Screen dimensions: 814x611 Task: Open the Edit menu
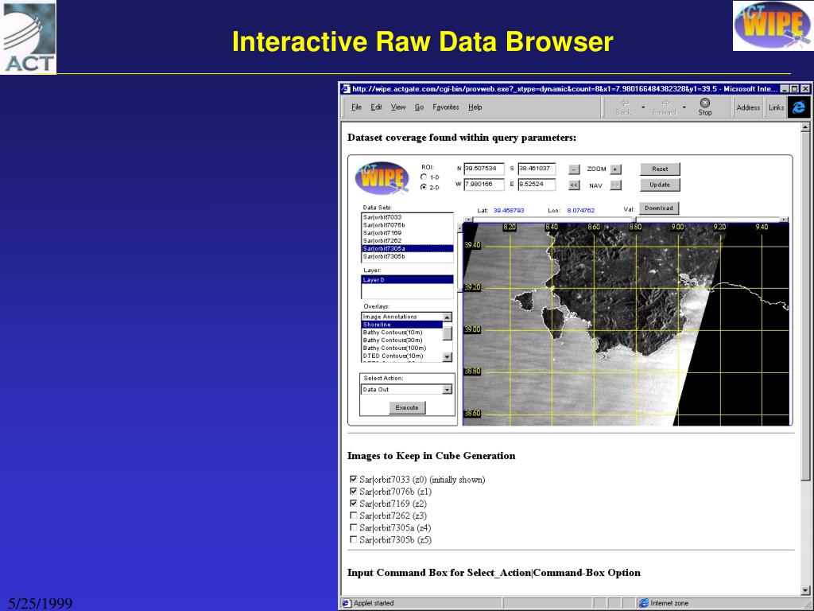tap(376, 107)
